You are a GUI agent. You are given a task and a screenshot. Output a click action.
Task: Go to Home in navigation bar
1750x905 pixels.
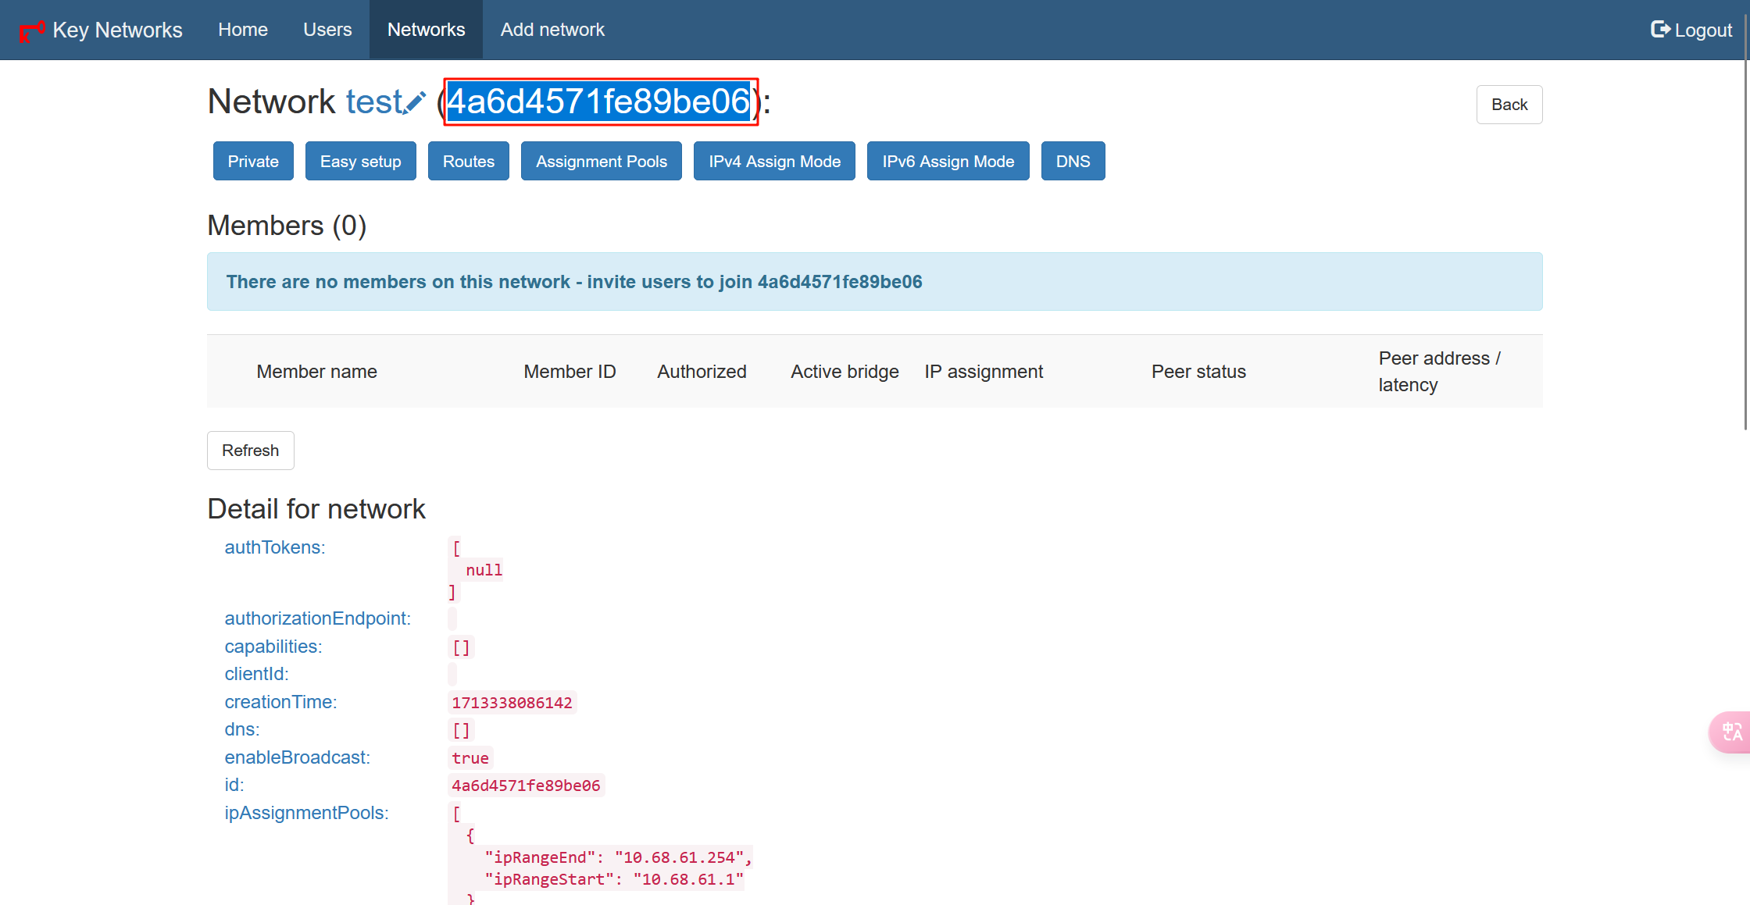pos(243,30)
